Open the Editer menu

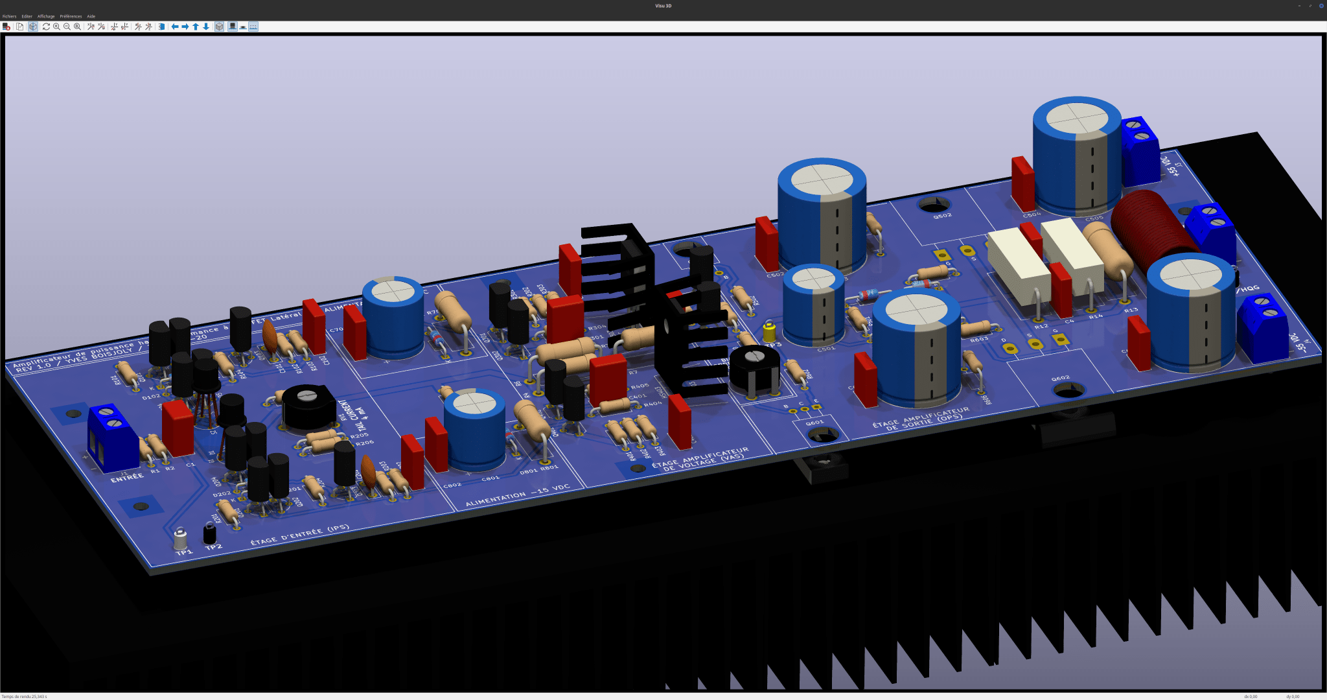pyautogui.click(x=27, y=16)
